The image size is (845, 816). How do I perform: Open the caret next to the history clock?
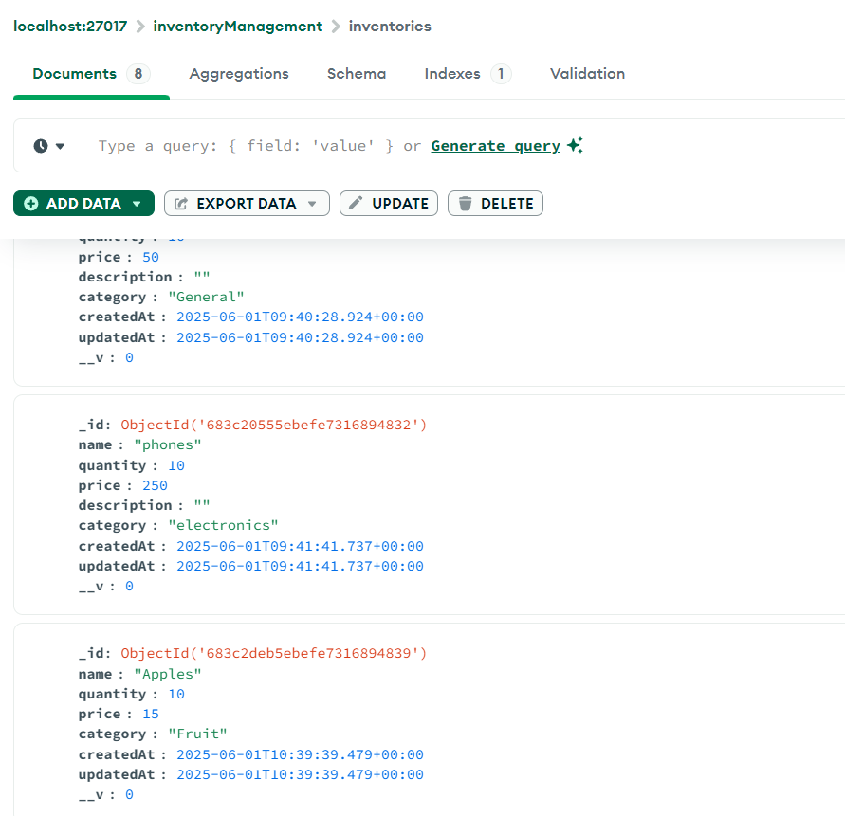click(61, 146)
